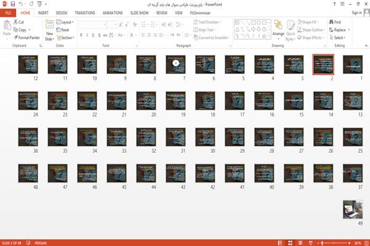Open the Help question mark icon

click(x=334, y=4)
